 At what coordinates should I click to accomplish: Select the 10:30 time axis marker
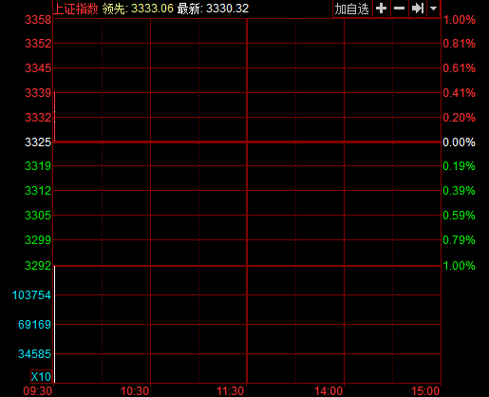(135, 391)
